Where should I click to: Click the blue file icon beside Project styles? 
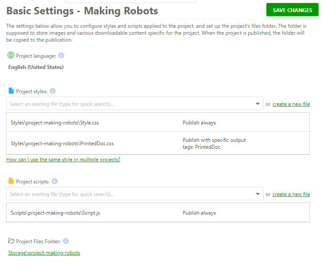pos(11,91)
